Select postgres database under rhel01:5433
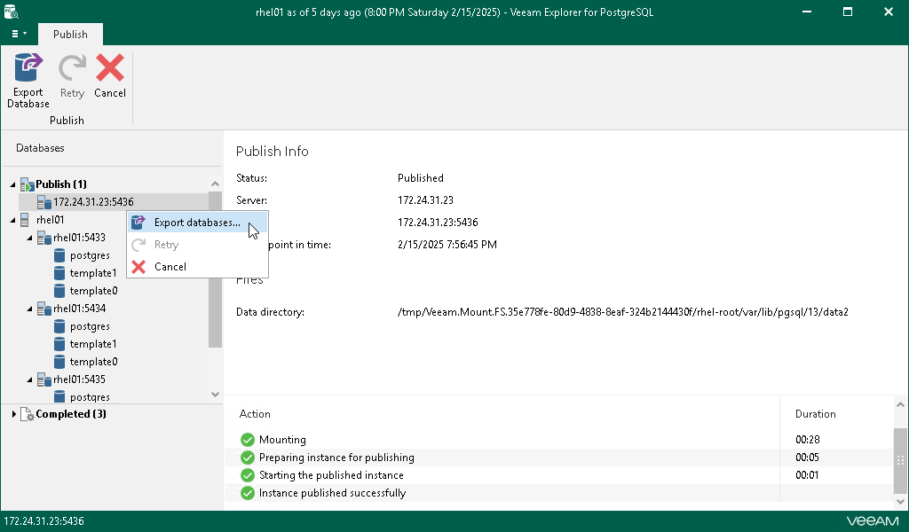Screen dimensions: 909x532 60,255
